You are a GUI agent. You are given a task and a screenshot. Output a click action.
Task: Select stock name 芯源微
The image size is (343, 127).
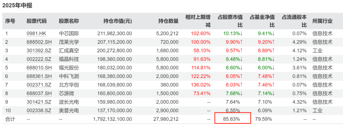click(66, 94)
